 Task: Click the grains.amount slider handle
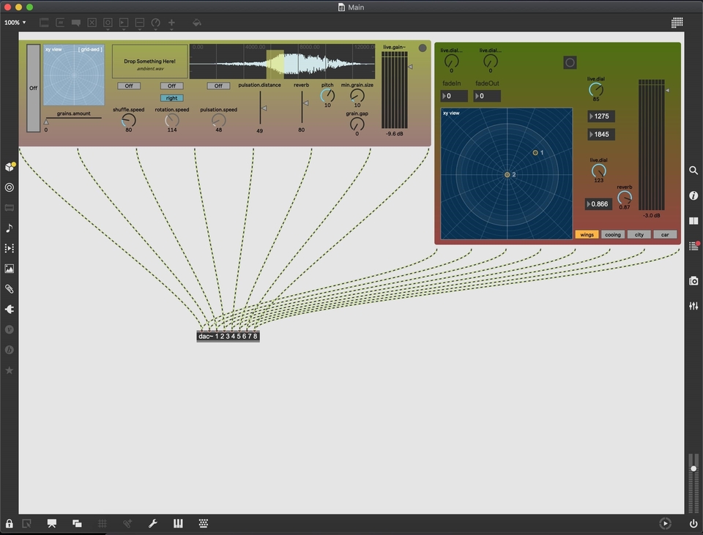[x=45, y=121]
